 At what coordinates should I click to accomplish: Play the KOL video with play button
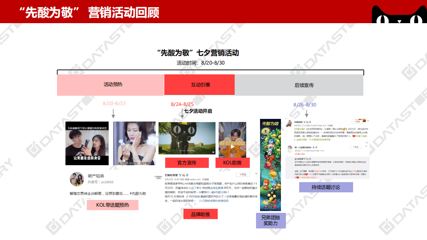(232, 146)
